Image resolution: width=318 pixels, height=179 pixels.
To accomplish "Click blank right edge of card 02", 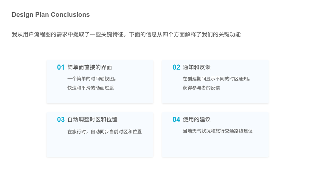I will click(x=262, y=89).
